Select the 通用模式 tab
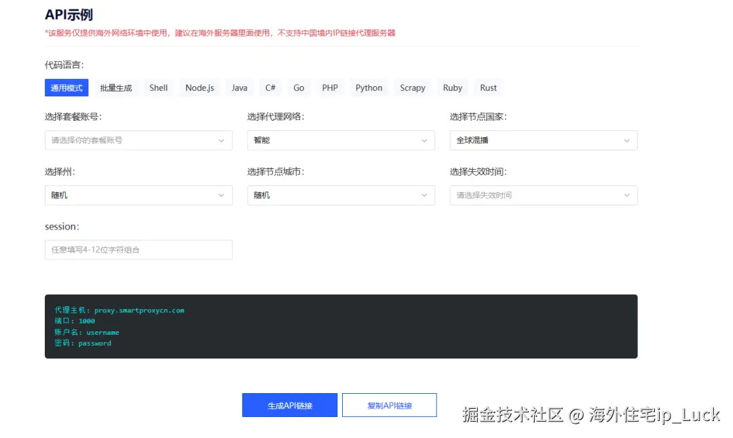The width and height of the screenshot is (733, 438). click(x=67, y=87)
